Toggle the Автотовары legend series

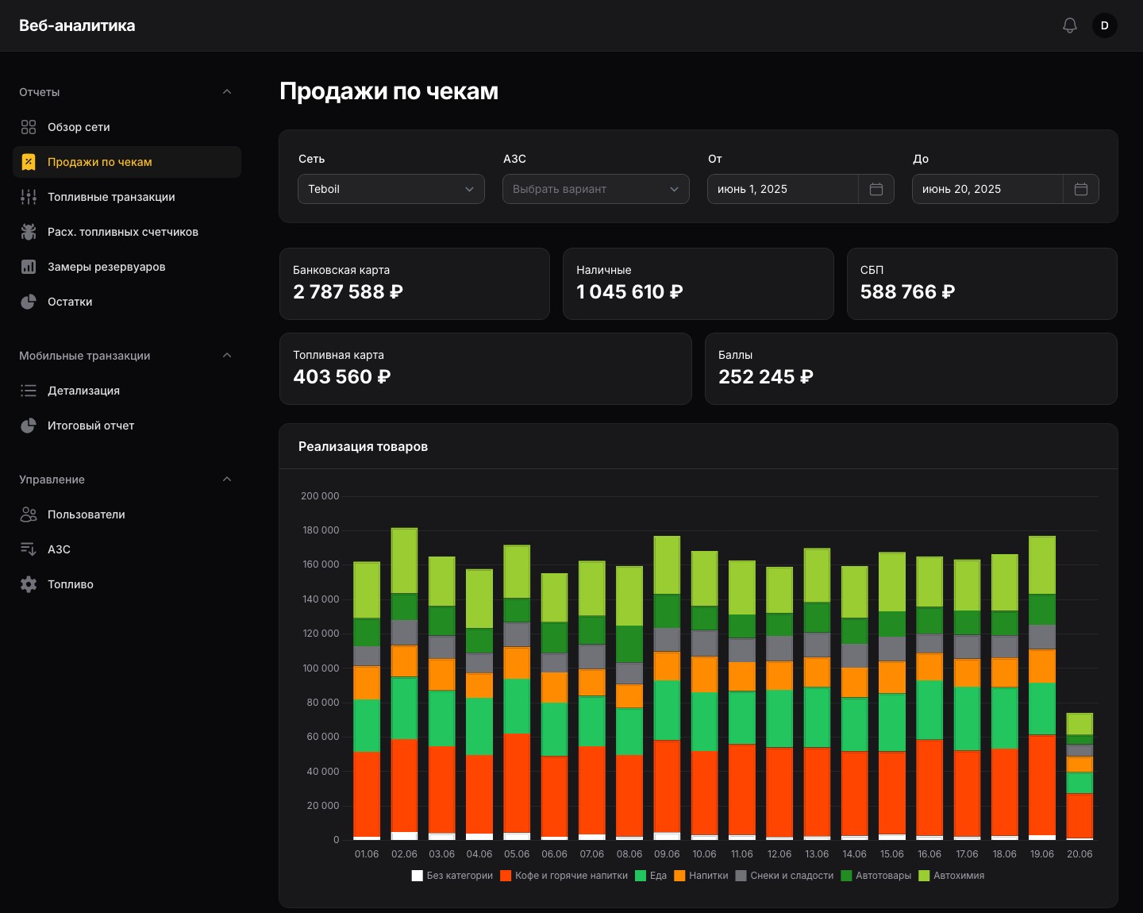(876, 876)
